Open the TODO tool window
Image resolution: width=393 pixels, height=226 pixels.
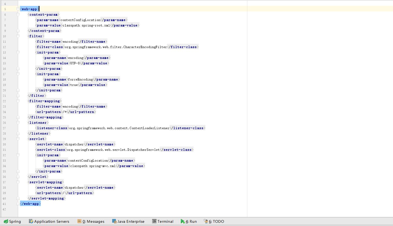coord(214,221)
